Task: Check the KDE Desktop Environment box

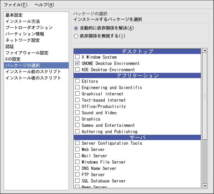Action: pyautogui.click(x=77, y=70)
